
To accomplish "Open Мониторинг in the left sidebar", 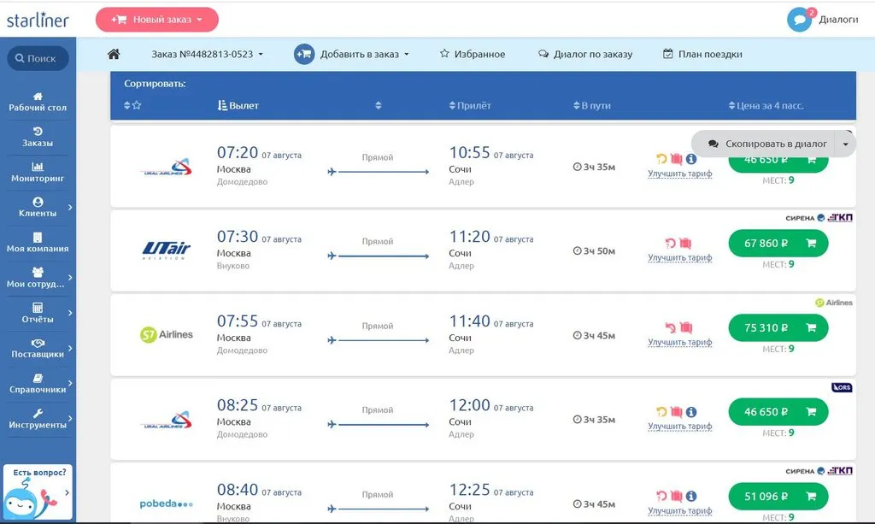I will tap(38, 171).
